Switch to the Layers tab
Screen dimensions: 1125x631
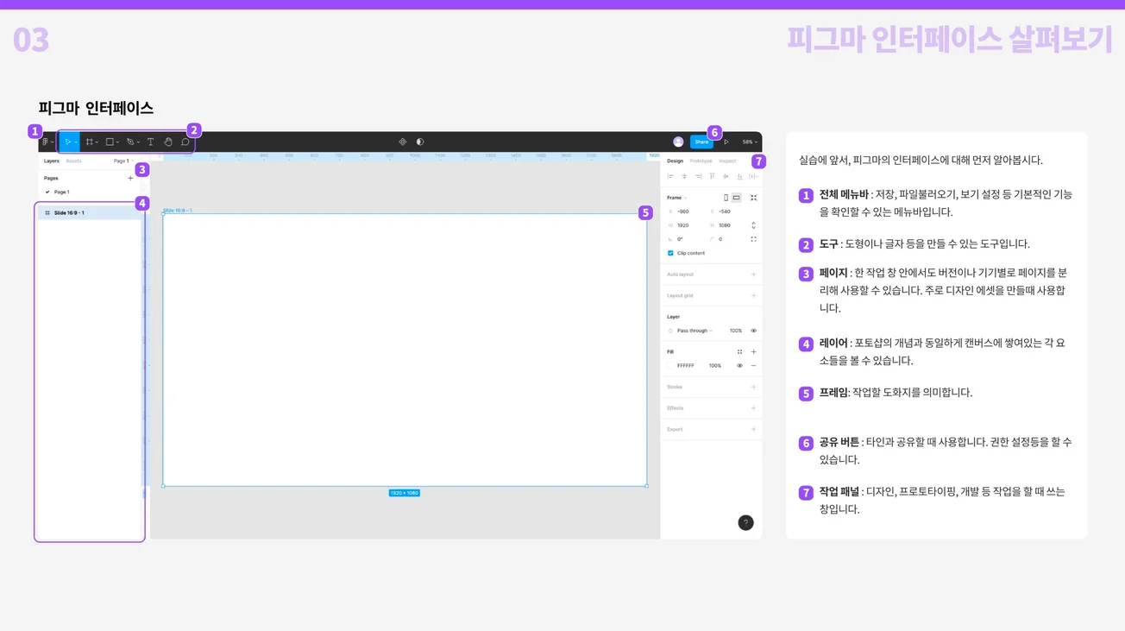click(x=52, y=161)
